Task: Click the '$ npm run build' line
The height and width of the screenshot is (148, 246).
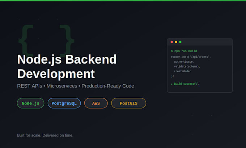Action: click(184, 51)
